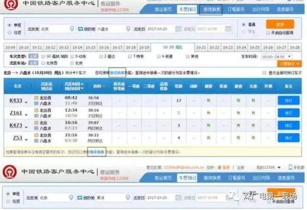Select the 10-19 date tab
The width and height of the screenshot is (307, 210).
(x=144, y=47)
